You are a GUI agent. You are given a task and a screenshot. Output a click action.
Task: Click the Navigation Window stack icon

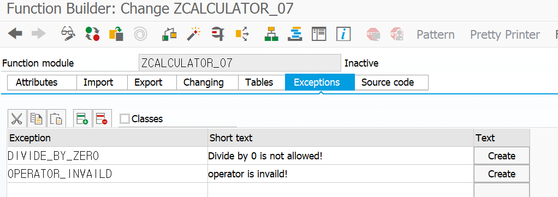pos(295,34)
